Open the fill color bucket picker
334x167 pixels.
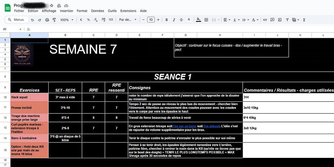tap(198, 20)
